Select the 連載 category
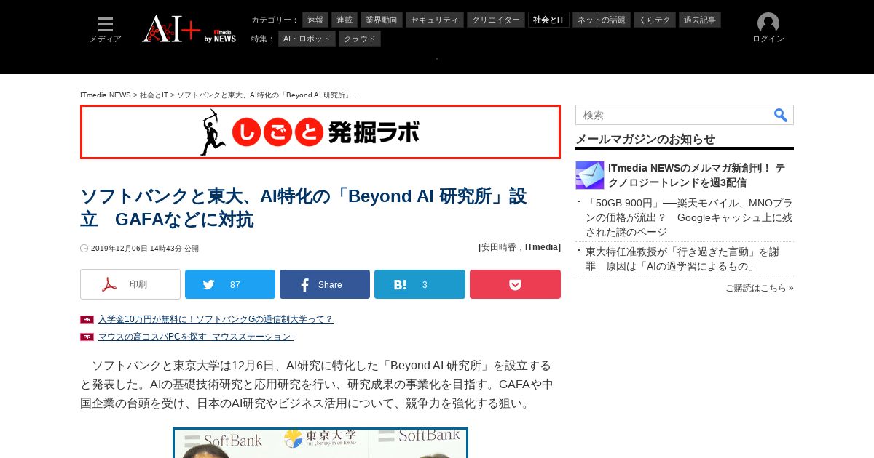Image resolution: width=874 pixels, height=458 pixels. [x=345, y=20]
